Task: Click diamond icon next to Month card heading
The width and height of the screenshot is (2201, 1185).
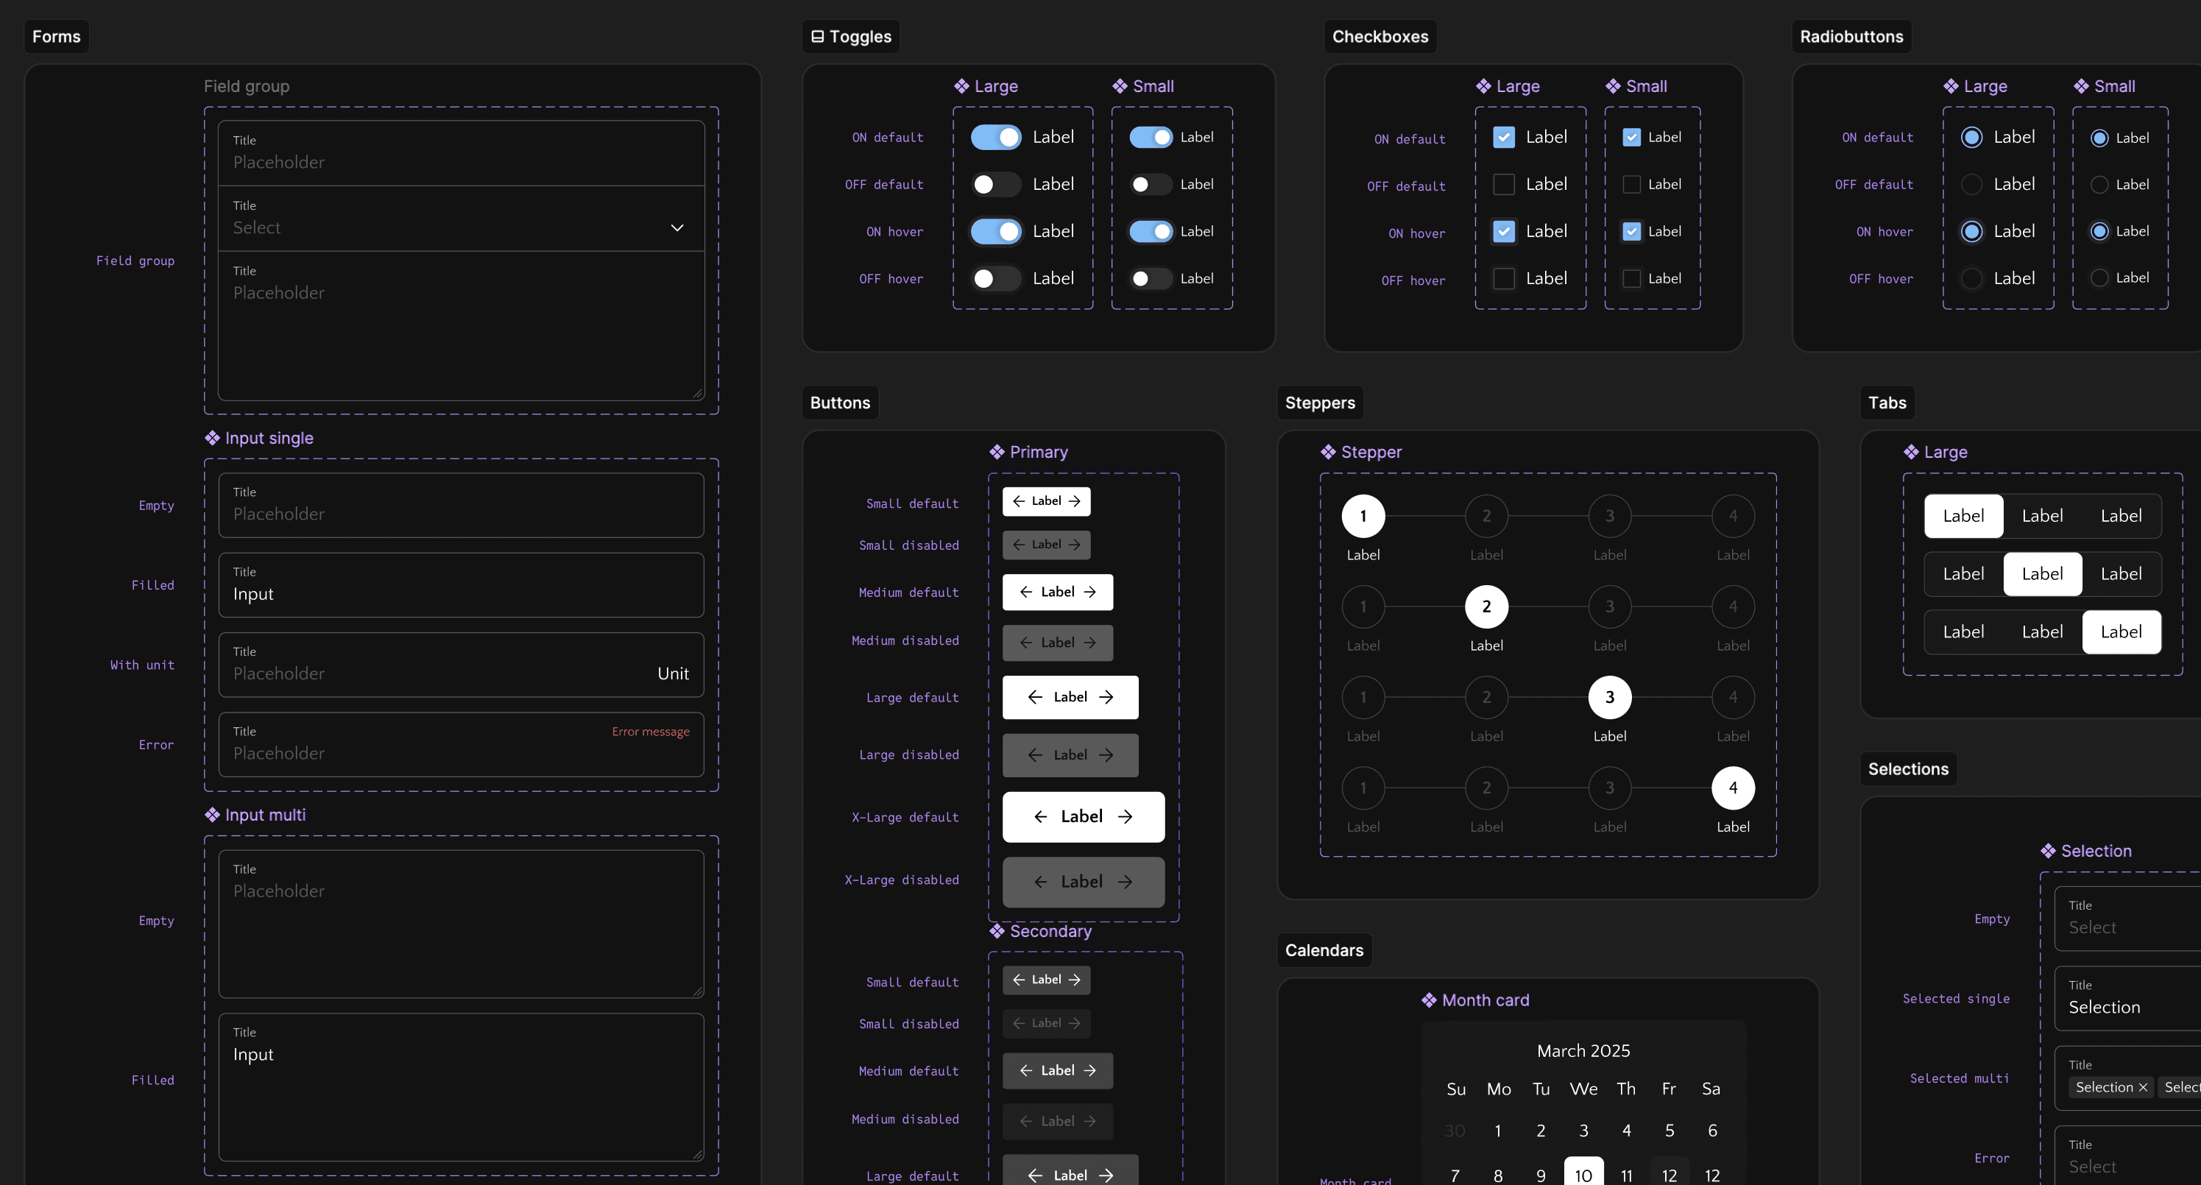Action: (x=1429, y=1000)
